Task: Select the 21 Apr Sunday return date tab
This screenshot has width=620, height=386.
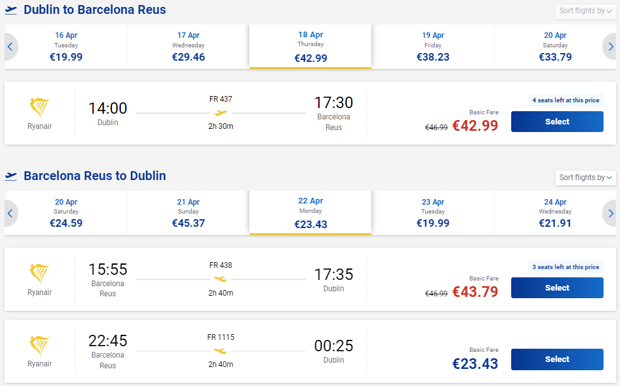Action: [188, 213]
